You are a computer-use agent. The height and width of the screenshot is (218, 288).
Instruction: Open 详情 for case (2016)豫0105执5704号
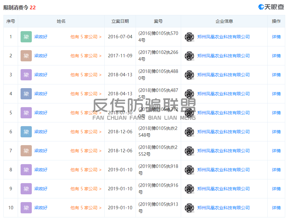click(276, 37)
